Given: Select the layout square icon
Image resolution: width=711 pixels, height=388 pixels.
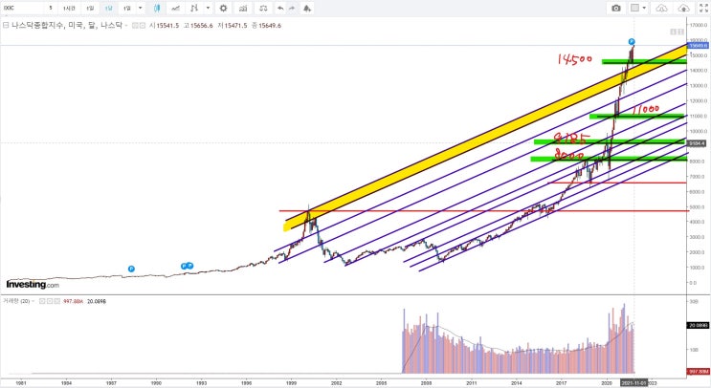Looking at the screenshot, I should (x=634, y=9).
